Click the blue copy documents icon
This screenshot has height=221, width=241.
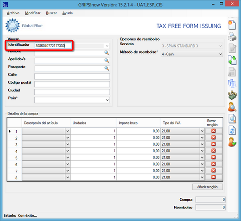pyautogui.click(x=232, y=84)
